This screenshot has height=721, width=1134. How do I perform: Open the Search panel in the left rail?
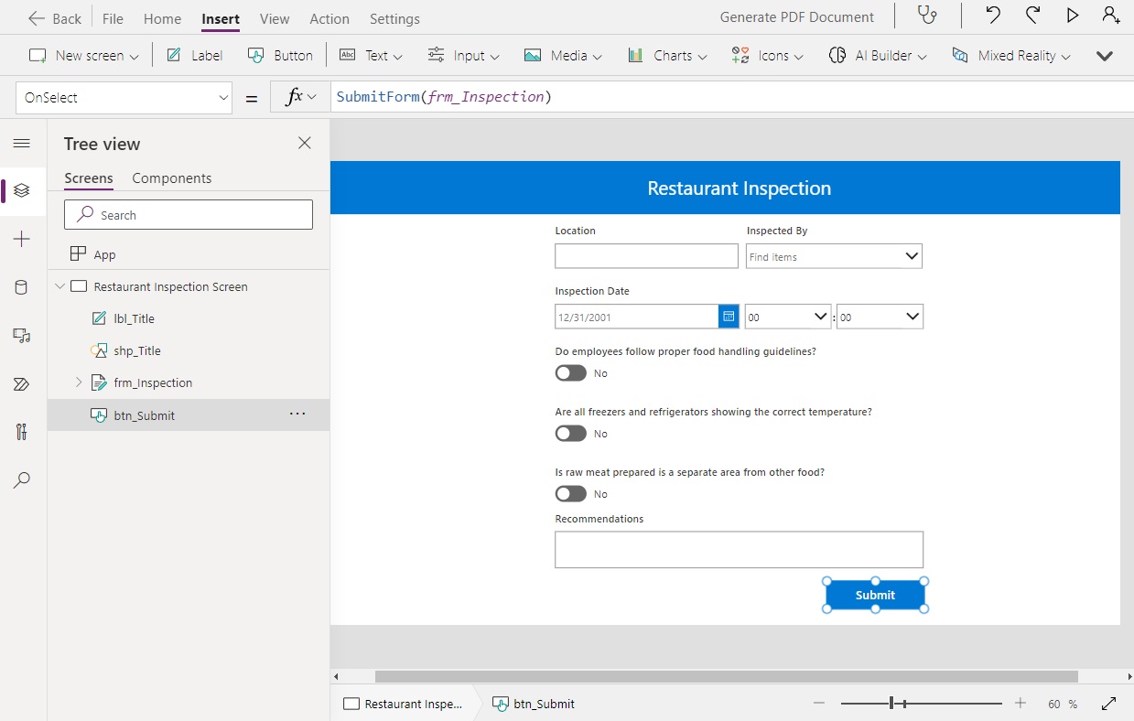pyautogui.click(x=22, y=479)
